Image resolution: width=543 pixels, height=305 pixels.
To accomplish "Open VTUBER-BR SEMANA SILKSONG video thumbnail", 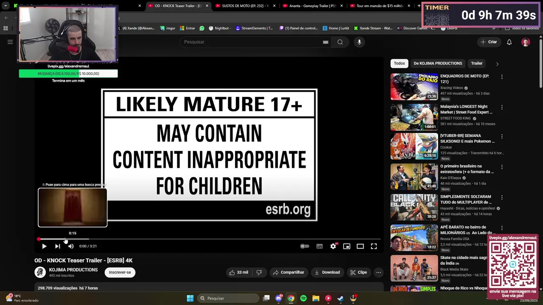I will [414, 146].
